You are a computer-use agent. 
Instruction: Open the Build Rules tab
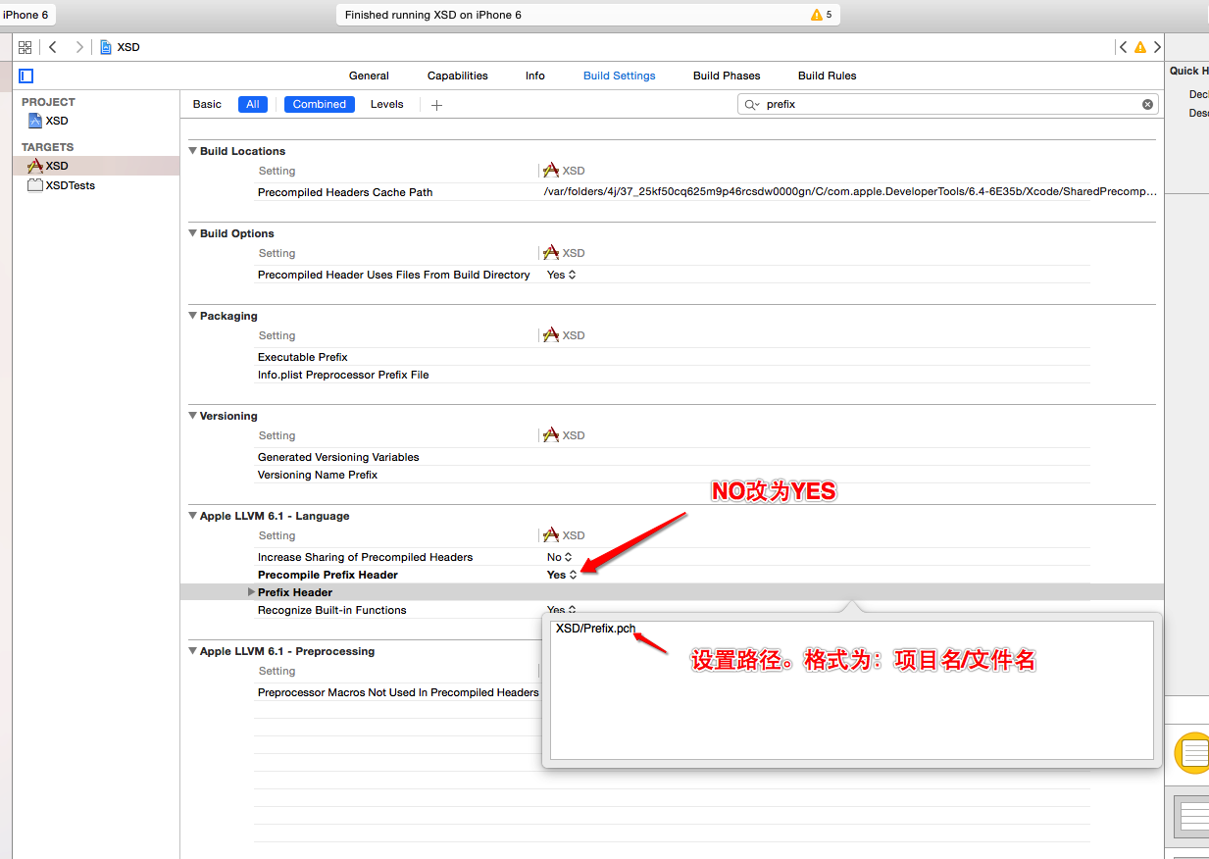[x=828, y=76]
